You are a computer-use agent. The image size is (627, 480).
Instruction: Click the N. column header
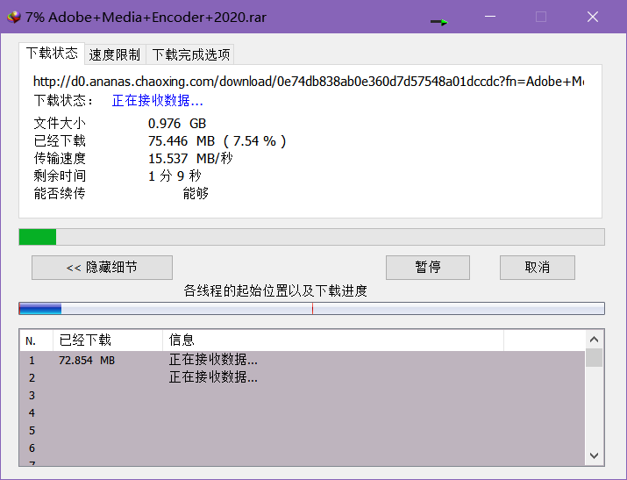[x=36, y=340]
